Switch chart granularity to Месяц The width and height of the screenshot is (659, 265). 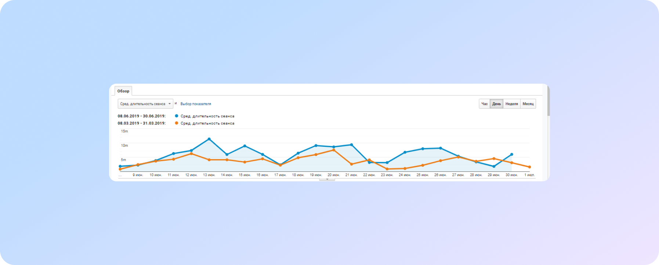click(528, 104)
